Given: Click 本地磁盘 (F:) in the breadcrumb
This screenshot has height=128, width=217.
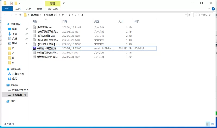Looking at the screenshot, I should [50, 15].
